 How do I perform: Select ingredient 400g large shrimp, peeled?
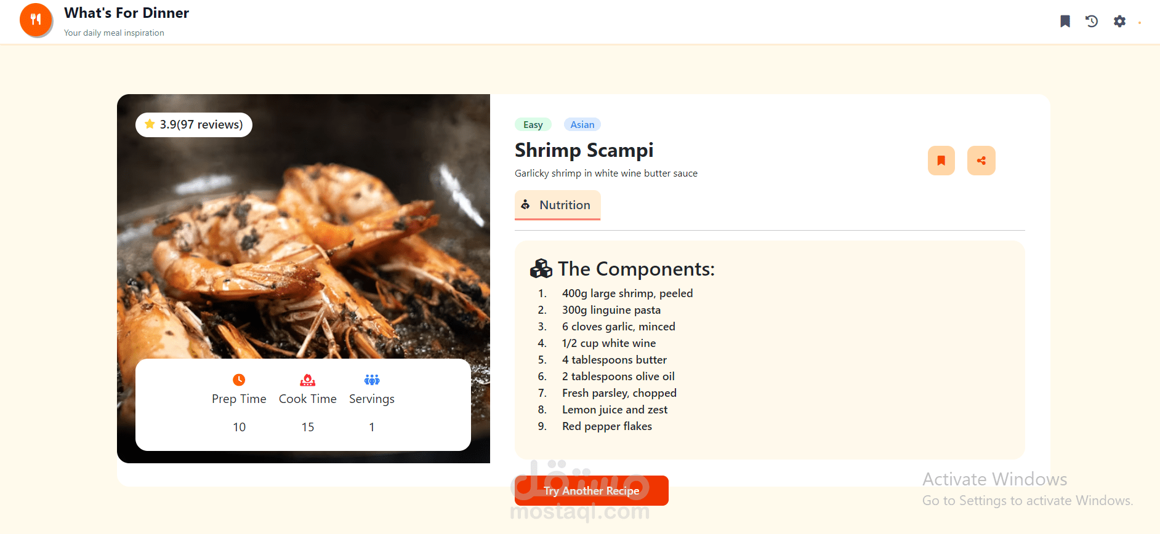tap(627, 293)
